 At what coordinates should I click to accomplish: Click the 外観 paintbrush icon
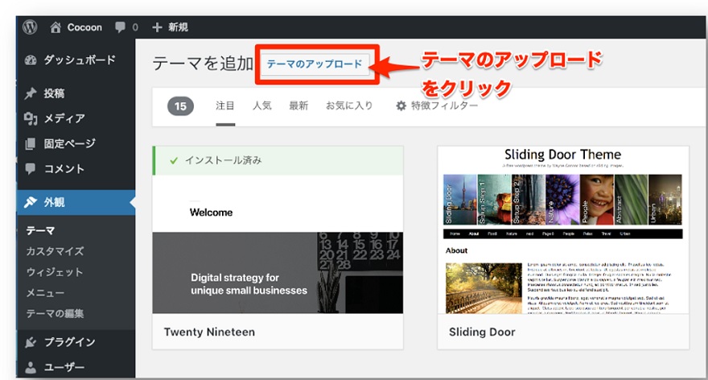[31, 202]
